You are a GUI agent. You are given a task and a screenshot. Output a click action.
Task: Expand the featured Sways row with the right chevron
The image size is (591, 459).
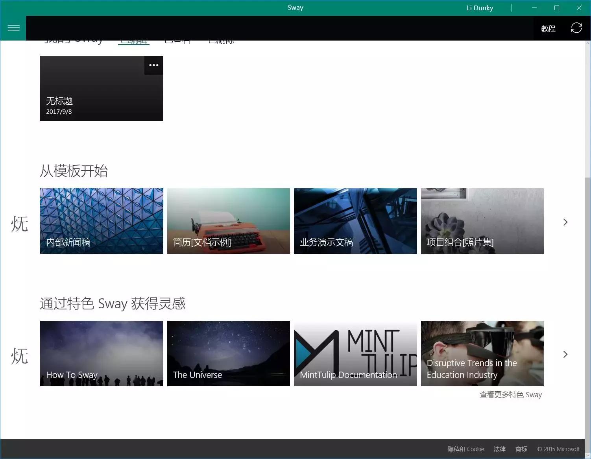click(565, 354)
